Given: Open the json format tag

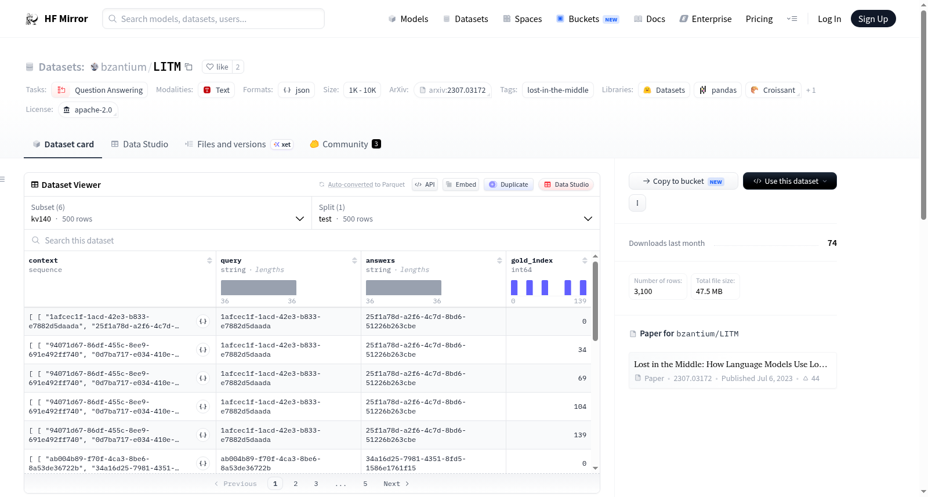Looking at the screenshot, I should (x=296, y=90).
